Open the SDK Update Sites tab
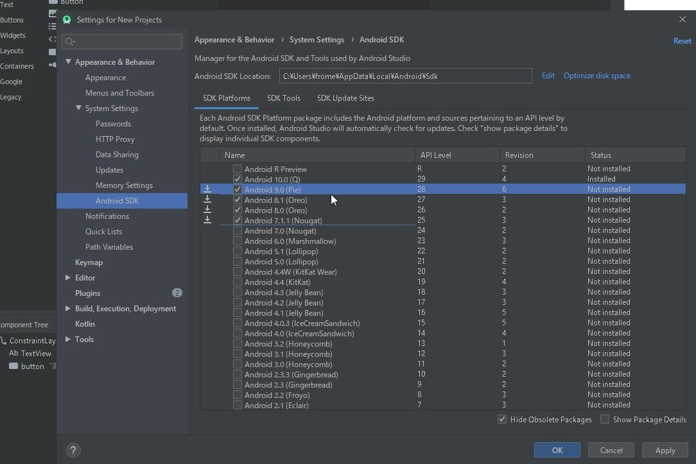The width and height of the screenshot is (696, 464). pos(345,98)
